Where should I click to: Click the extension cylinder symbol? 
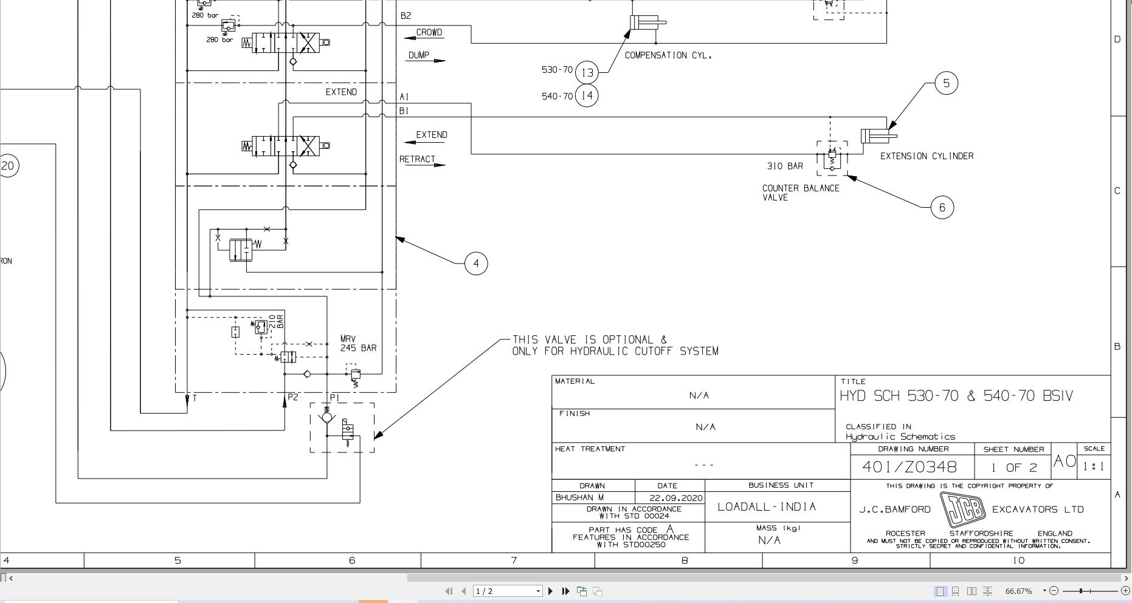(878, 135)
